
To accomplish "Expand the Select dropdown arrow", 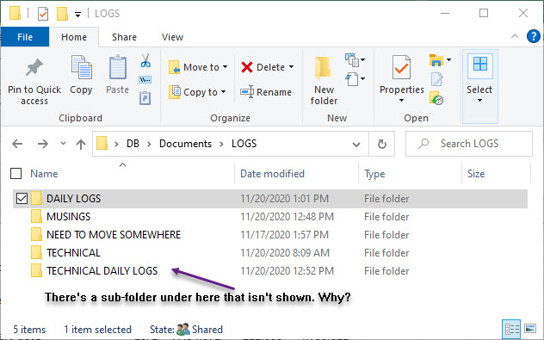I will [x=479, y=101].
